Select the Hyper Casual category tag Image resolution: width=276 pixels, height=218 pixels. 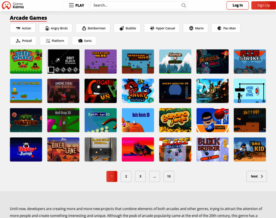(x=162, y=28)
